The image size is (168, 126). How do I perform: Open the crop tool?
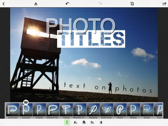click(132, 4)
